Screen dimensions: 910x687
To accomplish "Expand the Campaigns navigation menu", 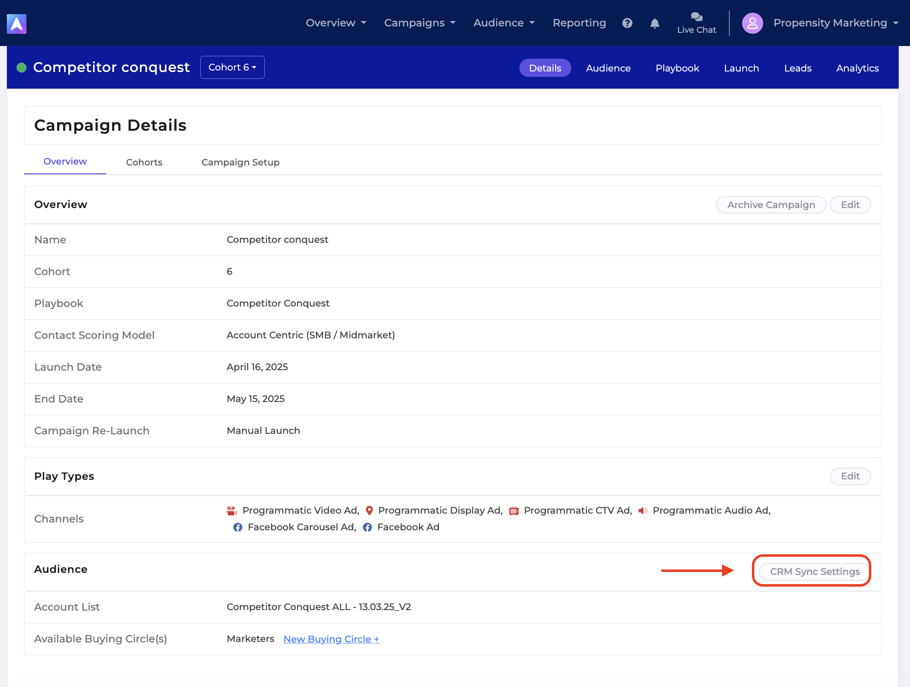I will [420, 23].
